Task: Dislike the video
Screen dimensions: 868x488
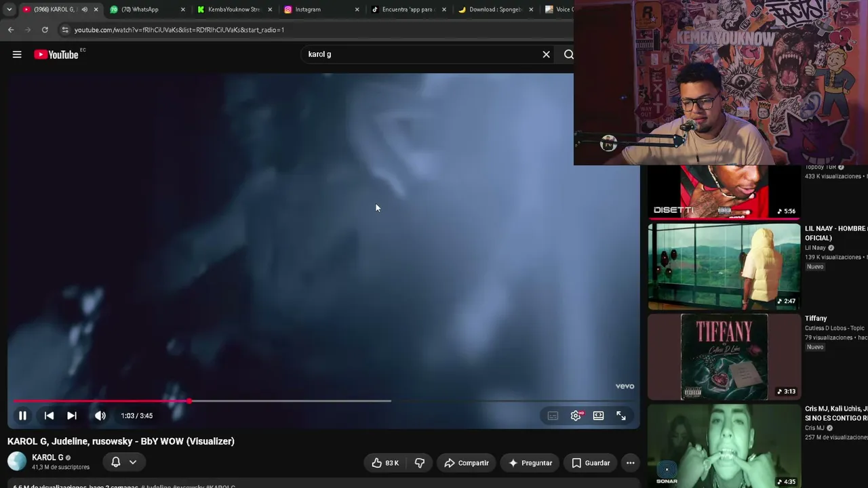Action: pos(420,463)
